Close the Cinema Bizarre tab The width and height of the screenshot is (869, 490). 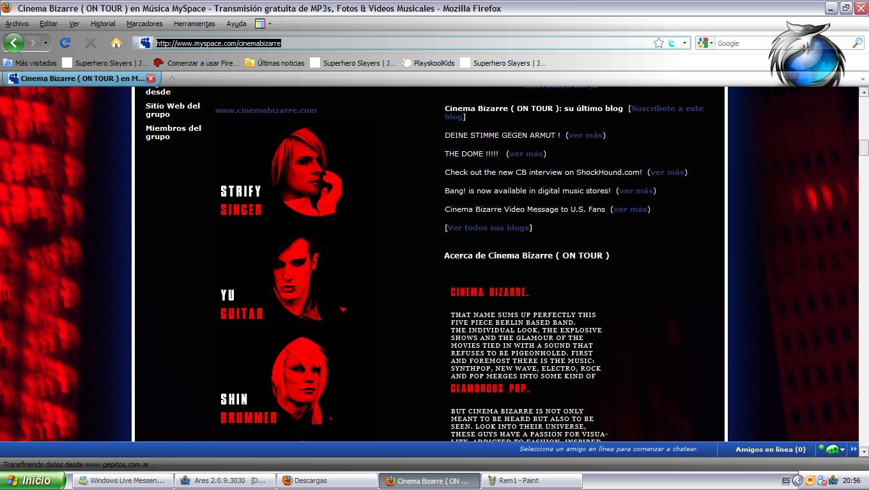coord(151,78)
